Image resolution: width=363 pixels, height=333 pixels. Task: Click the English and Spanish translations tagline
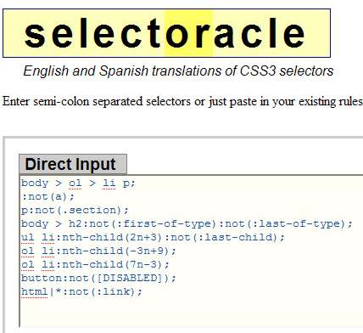[x=178, y=71]
